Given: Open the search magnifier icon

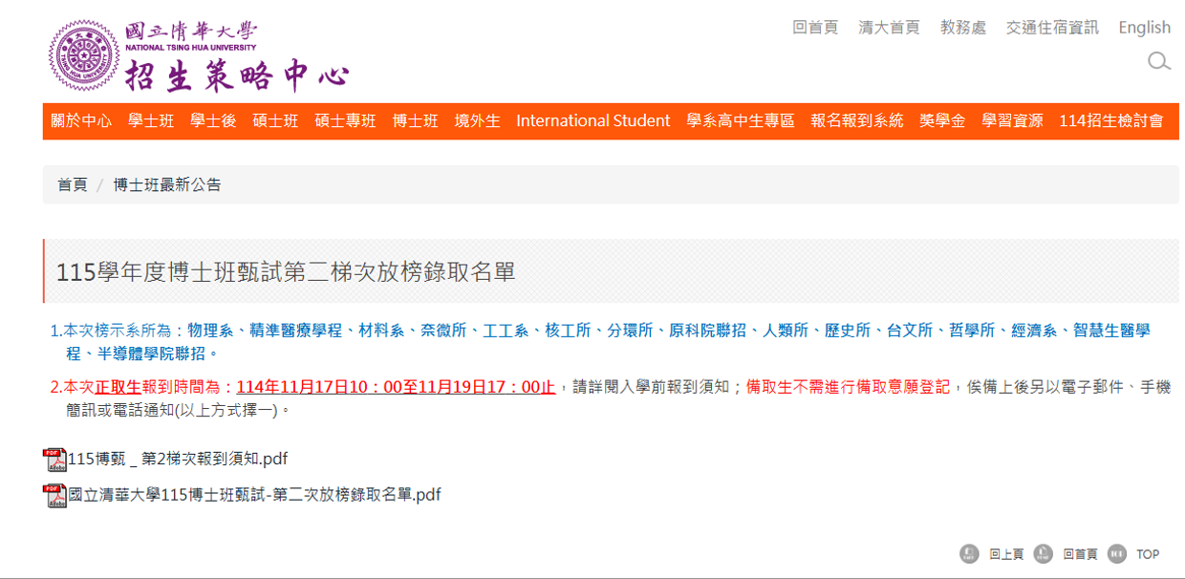Looking at the screenshot, I should click(1158, 61).
